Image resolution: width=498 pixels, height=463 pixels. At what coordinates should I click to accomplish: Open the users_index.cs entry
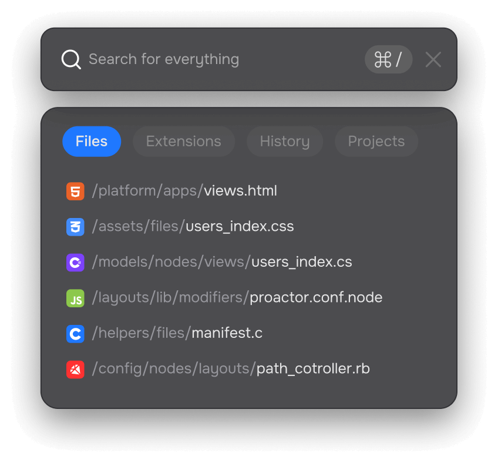point(220,263)
